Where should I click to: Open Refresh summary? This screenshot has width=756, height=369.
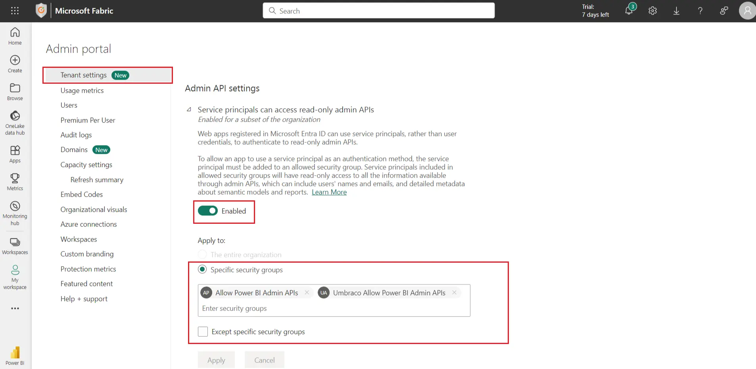[97, 180]
